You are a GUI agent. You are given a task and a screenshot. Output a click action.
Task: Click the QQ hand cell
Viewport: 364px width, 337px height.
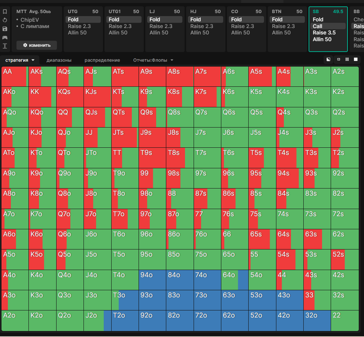(70, 117)
